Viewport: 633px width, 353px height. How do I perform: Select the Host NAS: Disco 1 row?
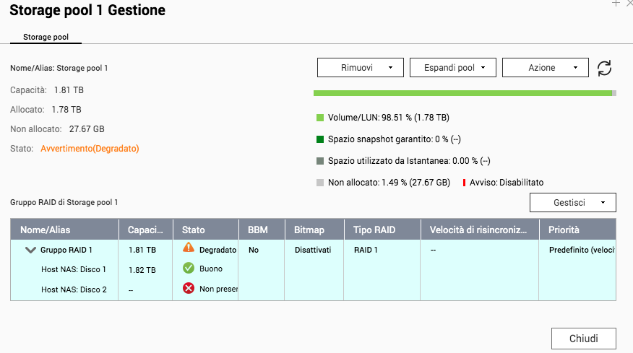point(74,269)
